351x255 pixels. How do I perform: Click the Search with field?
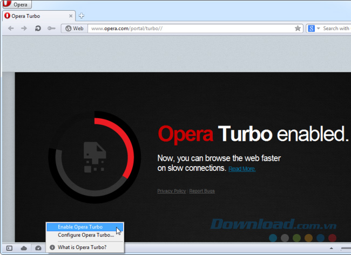336,29
